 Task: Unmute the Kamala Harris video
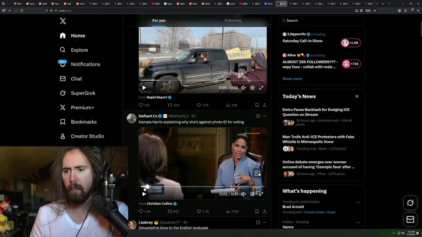[x=243, y=194]
